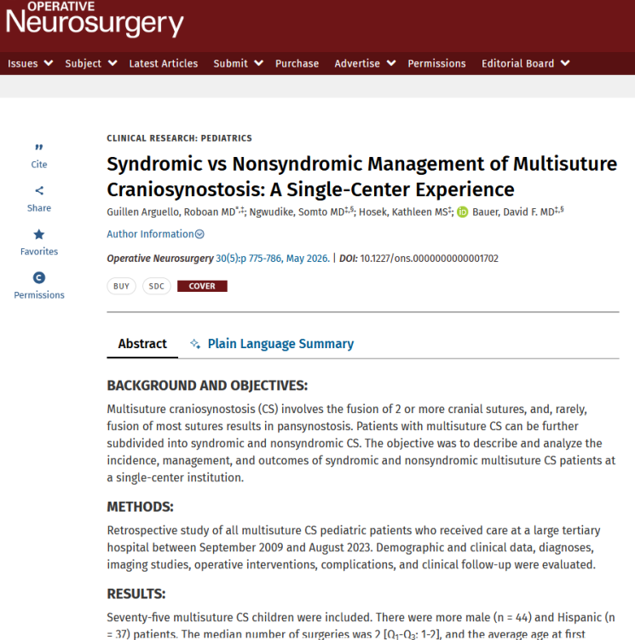Click the Operative Neurosurgery journal name in citation
This screenshot has height=640, width=635.
pos(160,259)
